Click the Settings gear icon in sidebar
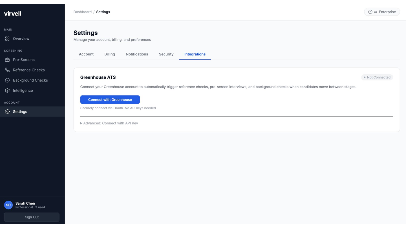 tap(7, 111)
